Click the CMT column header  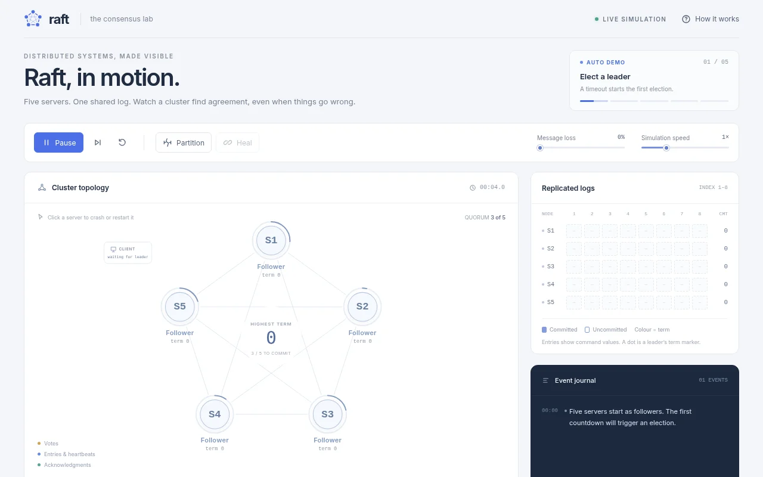[x=723, y=213]
